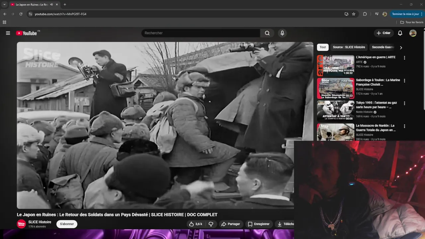Select the Seconde Guerre filter chip
Screen dimensions: 425x239
(382, 47)
